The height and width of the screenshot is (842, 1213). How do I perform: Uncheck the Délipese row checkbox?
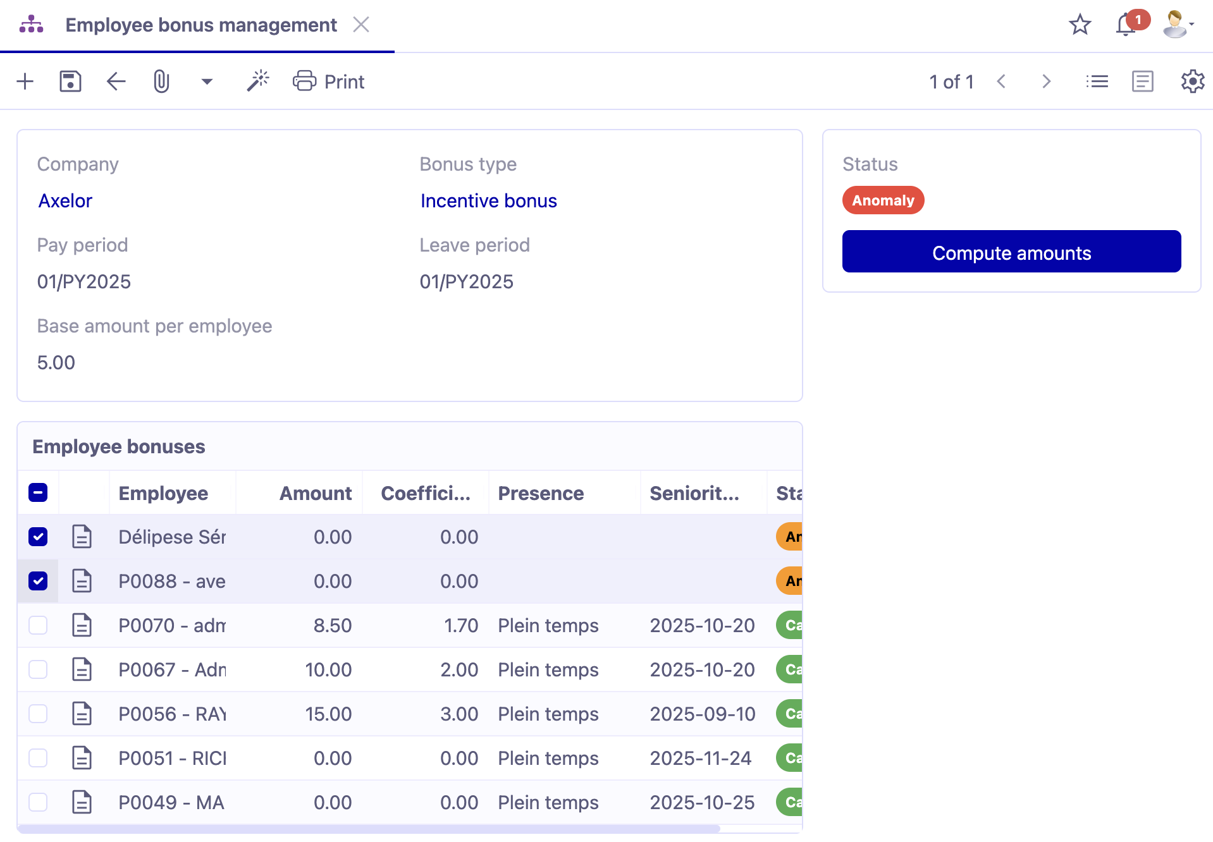[38, 537]
